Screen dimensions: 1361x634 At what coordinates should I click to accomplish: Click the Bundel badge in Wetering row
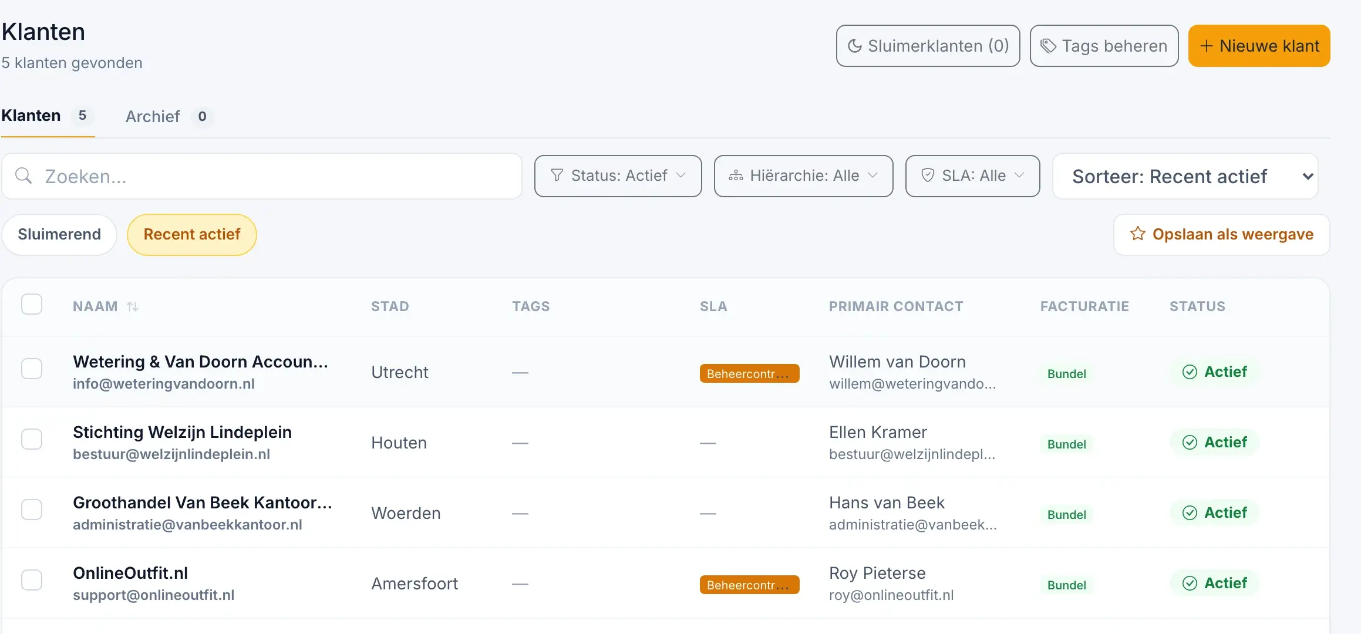click(1067, 373)
